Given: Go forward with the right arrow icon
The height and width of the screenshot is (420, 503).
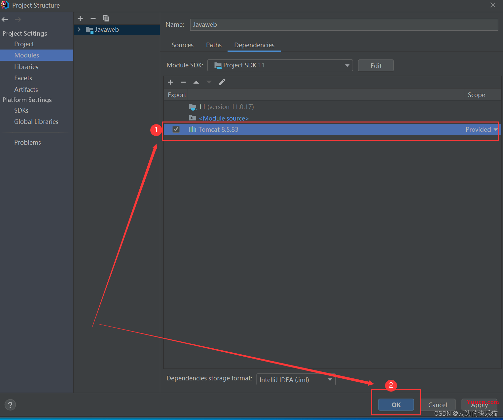Looking at the screenshot, I should (18, 19).
